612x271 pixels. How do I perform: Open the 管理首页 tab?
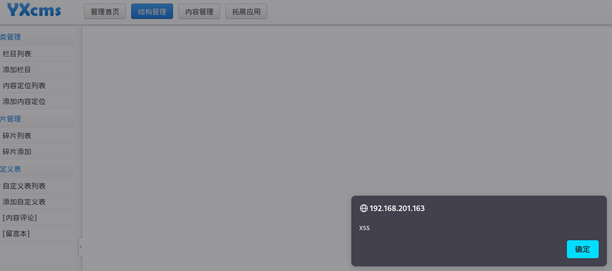(x=105, y=12)
